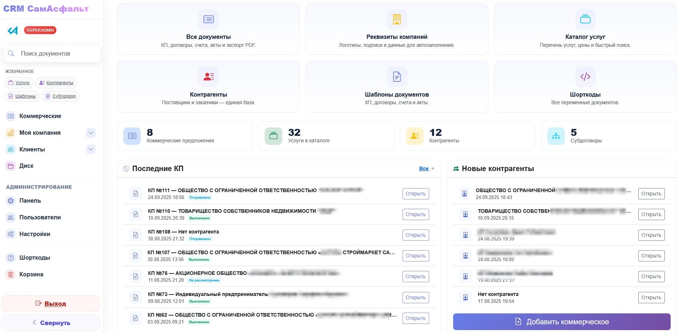Click the Шорткоды code brackets icon
This screenshot has width=687, height=333.
585,77
